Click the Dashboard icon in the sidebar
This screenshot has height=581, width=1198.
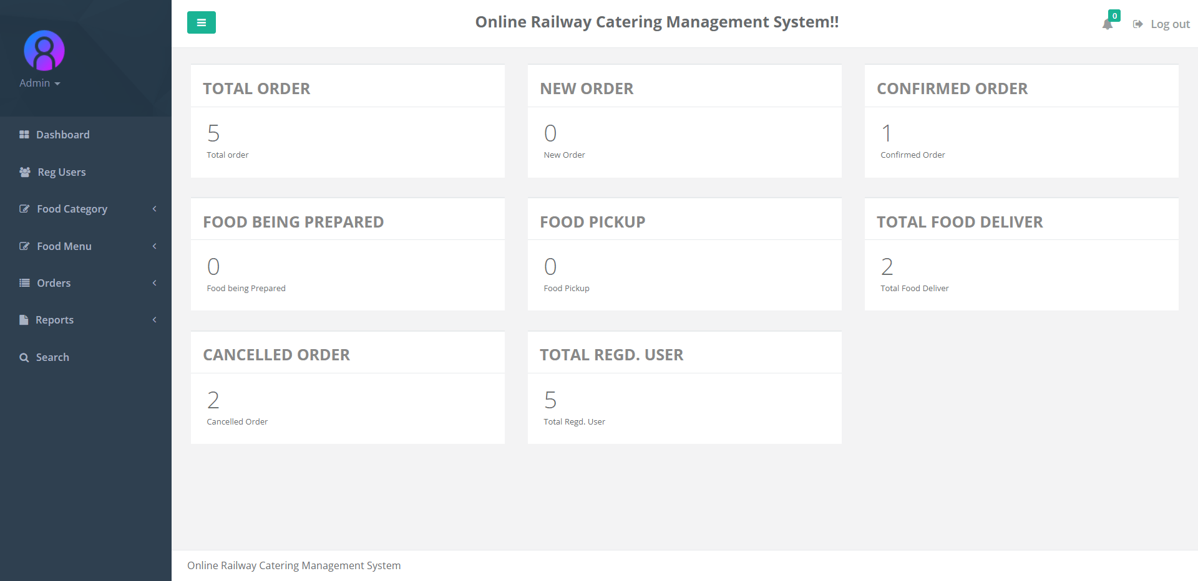click(x=24, y=135)
